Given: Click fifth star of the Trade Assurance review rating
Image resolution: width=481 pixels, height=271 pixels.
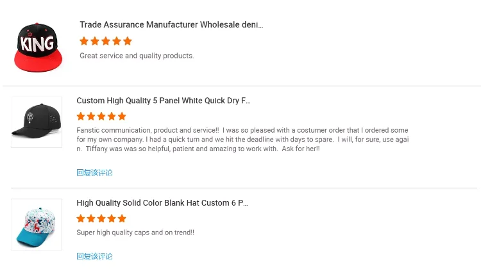Looking at the screenshot, I should click(128, 41).
